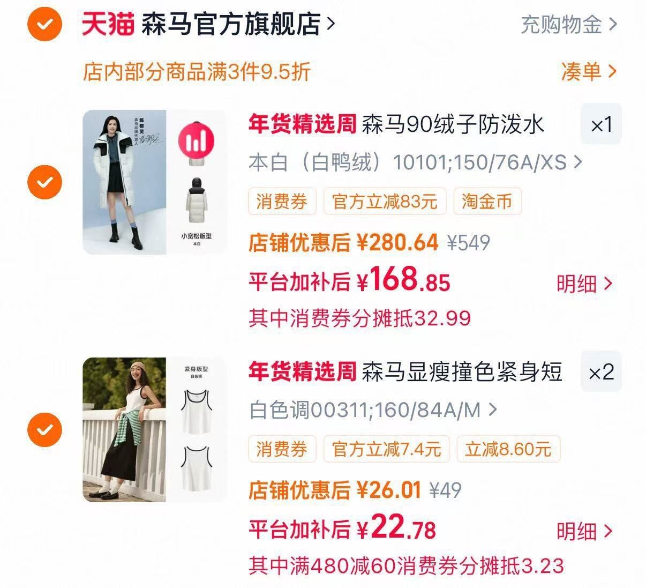Image resolution: width=646 pixels, height=588 pixels.
Task: Expand size options 本白（白鸭绒）10101;150/76A/XS
Action: (416, 162)
